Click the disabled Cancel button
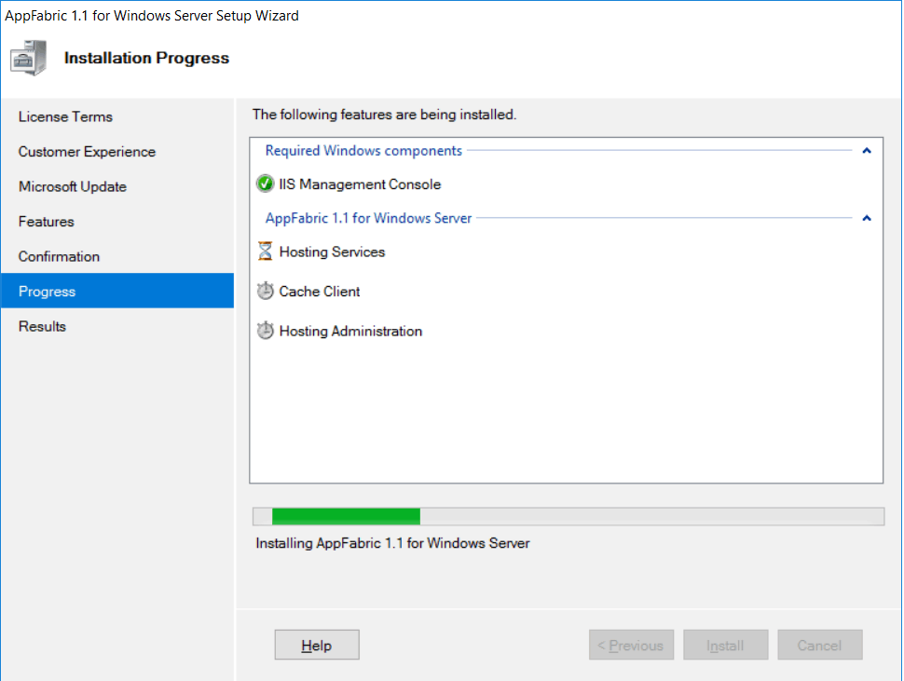 tap(819, 645)
